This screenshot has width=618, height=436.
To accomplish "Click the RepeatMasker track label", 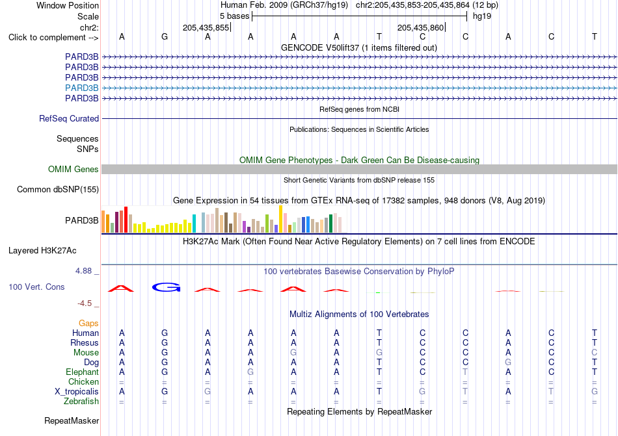I will (x=72, y=420).
